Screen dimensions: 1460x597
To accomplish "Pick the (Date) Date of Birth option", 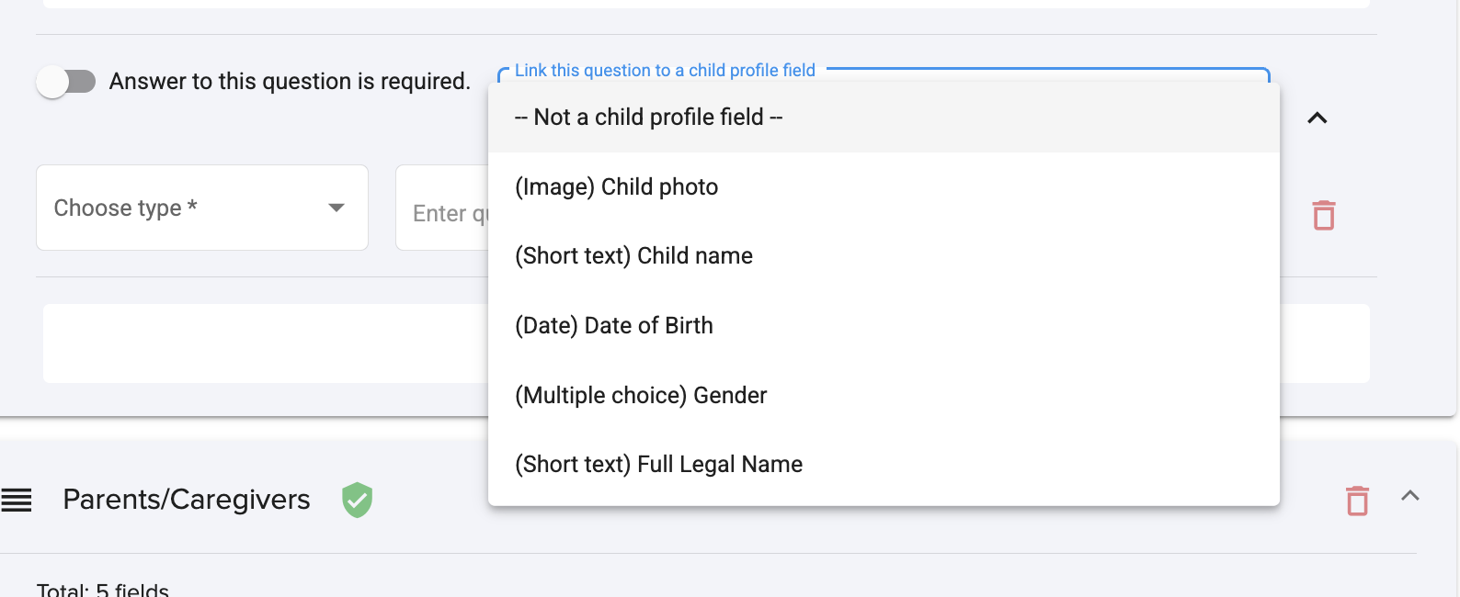I will [613, 326].
